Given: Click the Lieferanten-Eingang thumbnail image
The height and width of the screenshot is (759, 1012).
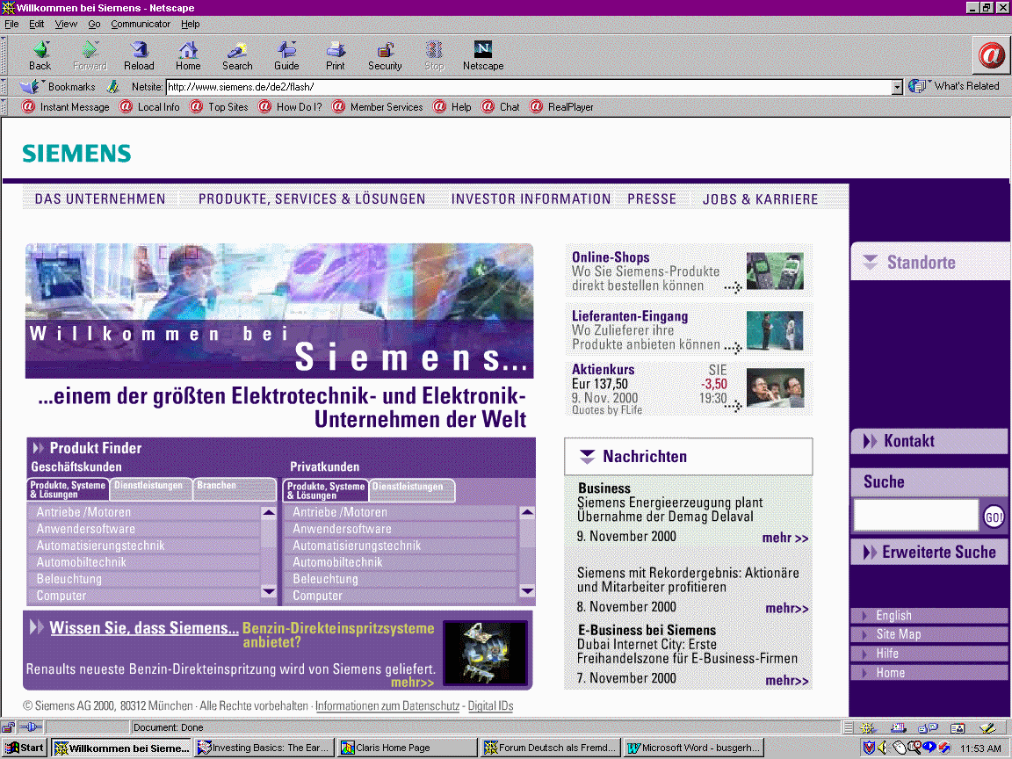Looking at the screenshot, I should (x=775, y=330).
